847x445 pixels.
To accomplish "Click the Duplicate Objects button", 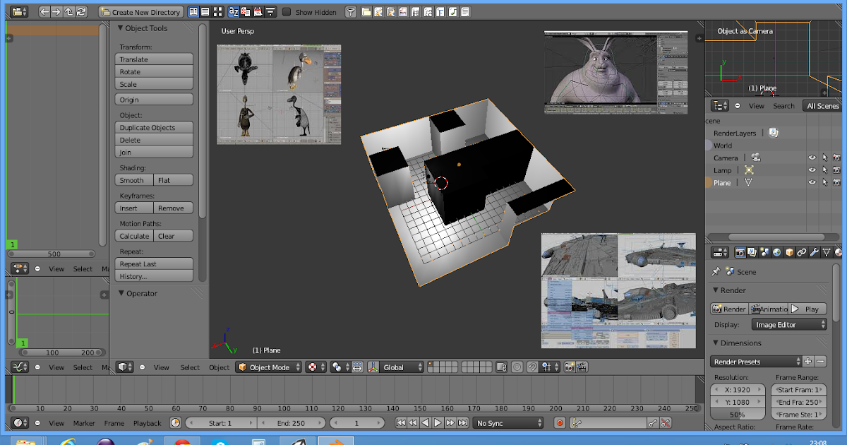I will [x=154, y=128].
